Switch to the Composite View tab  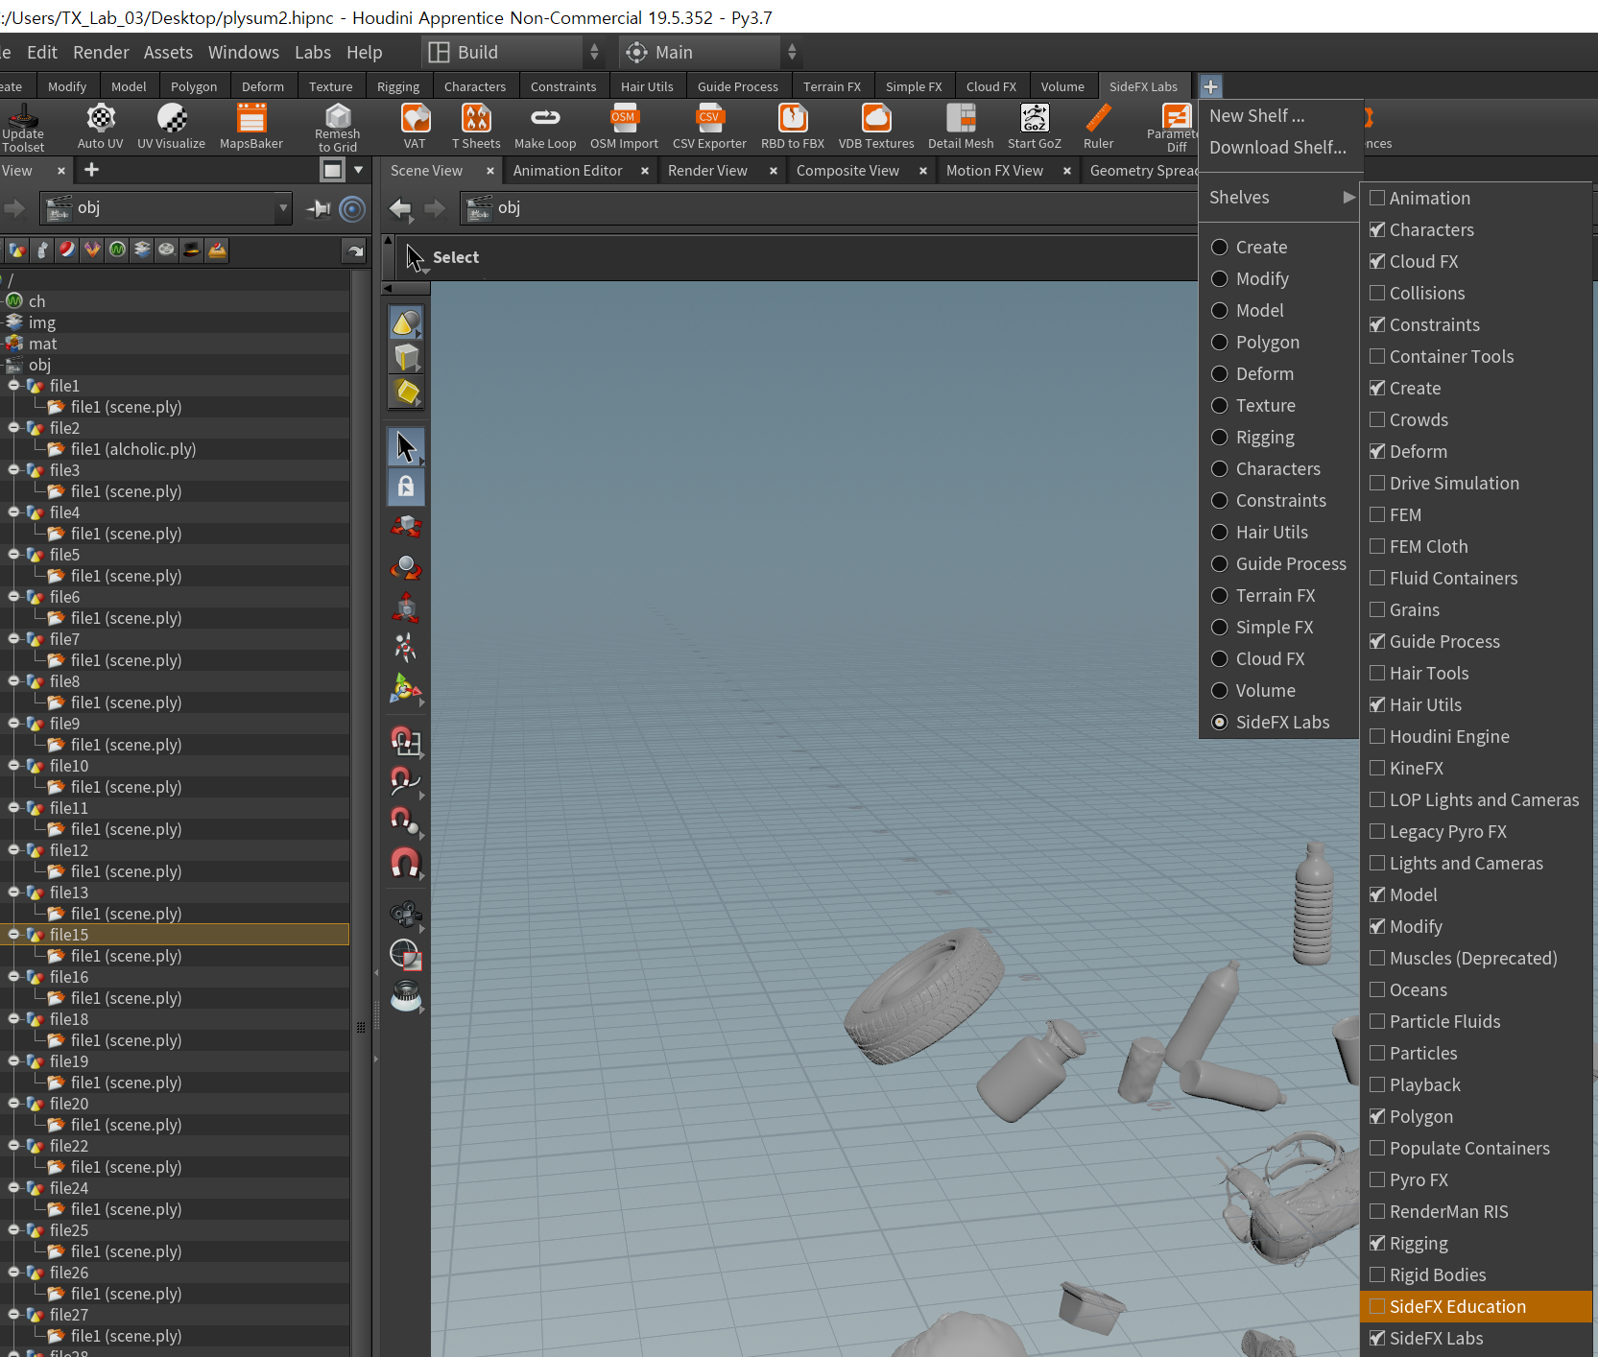pyautogui.click(x=847, y=170)
